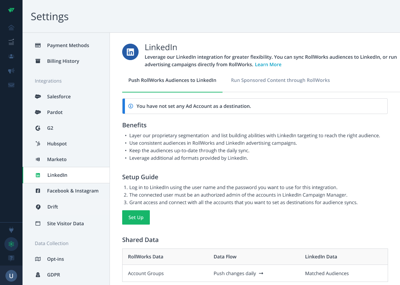Click the 'Grant access and connect' setup step
This screenshot has width=400, height=285.
click(243, 203)
